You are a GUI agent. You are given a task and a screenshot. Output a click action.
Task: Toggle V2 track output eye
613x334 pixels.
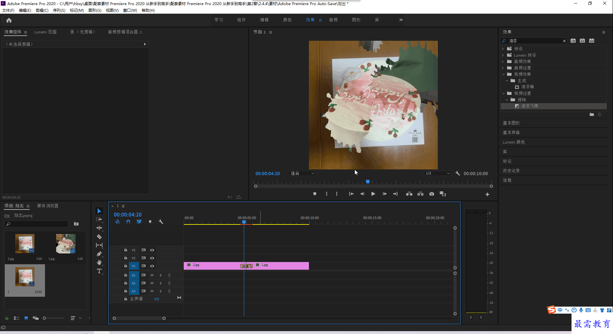152,258
